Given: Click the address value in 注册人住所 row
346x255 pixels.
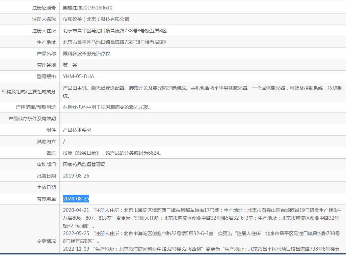Looking at the screenshot, I should click(x=115, y=31).
